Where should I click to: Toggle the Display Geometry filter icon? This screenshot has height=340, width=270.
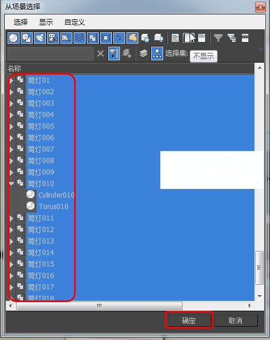(x=13, y=38)
